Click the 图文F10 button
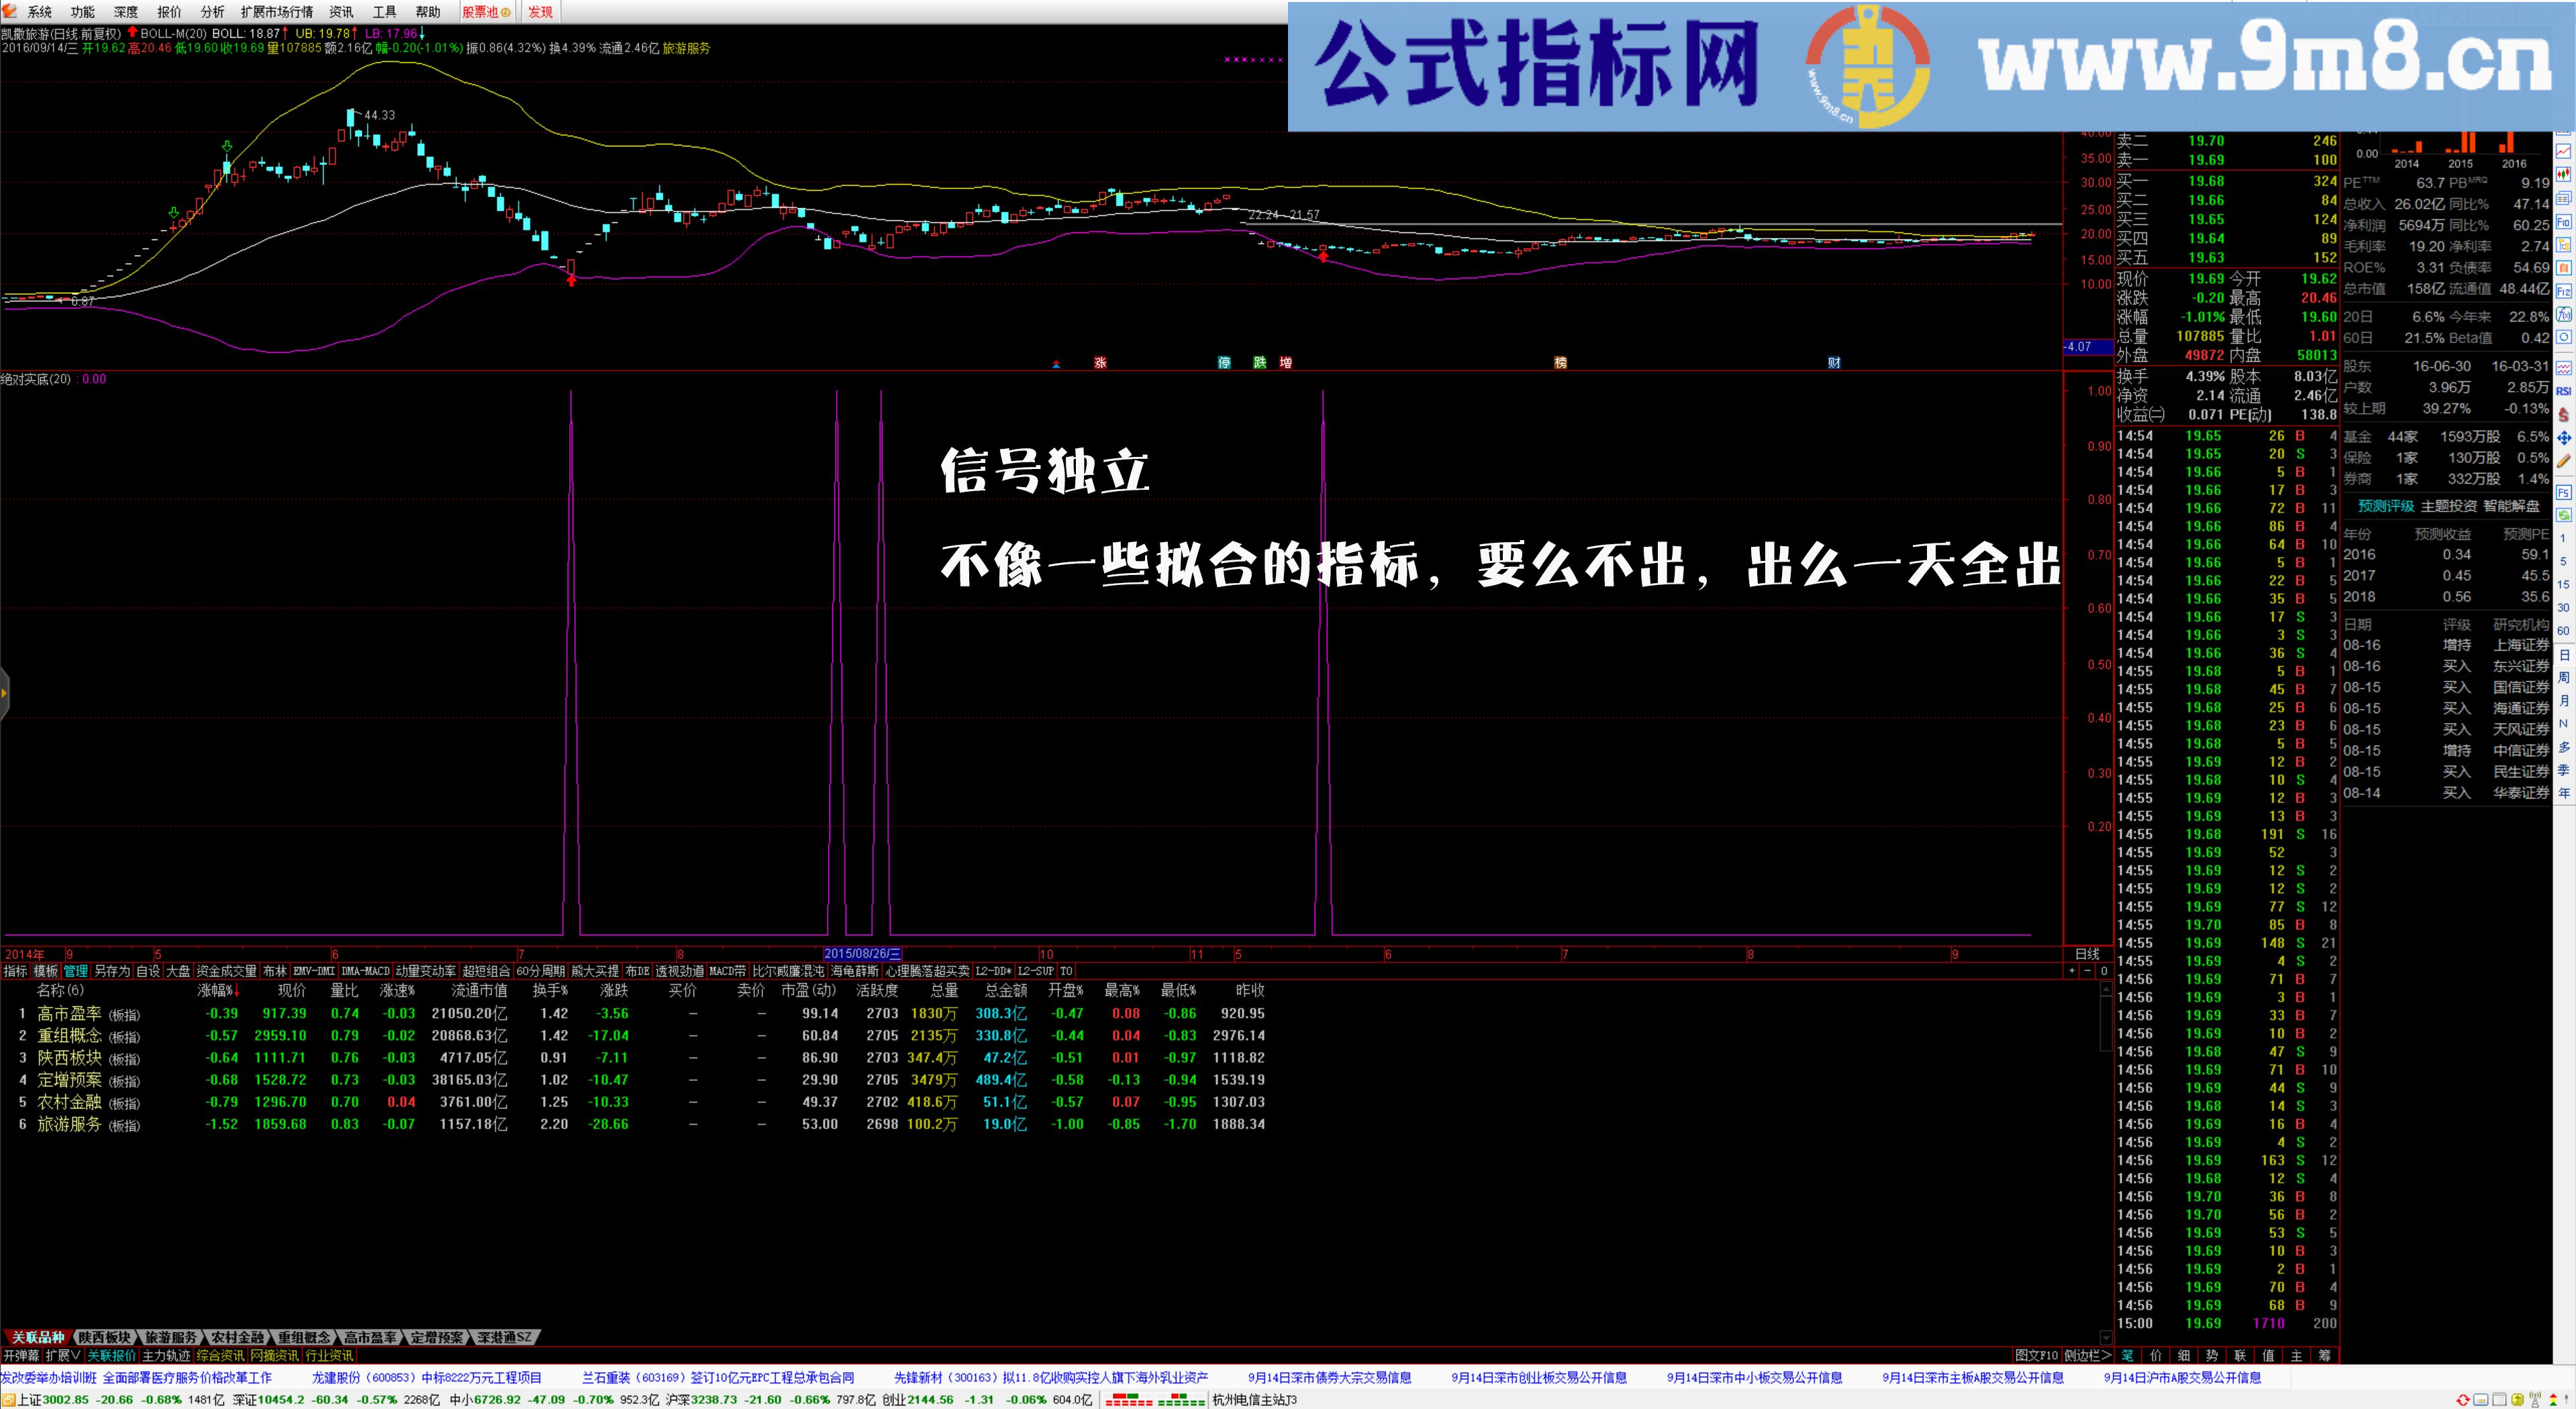Image resolution: width=2576 pixels, height=1409 pixels. [2036, 1356]
